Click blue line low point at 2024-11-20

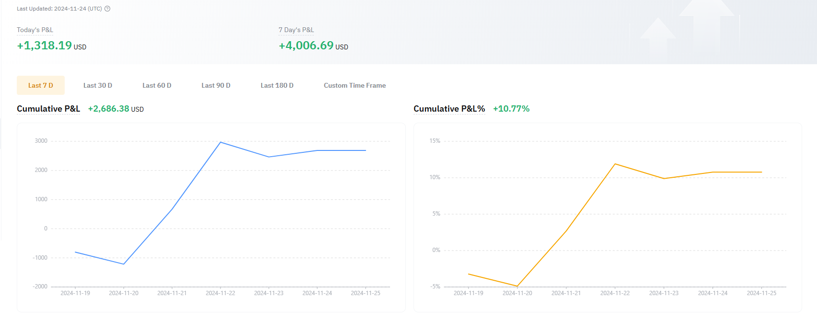coord(124,264)
